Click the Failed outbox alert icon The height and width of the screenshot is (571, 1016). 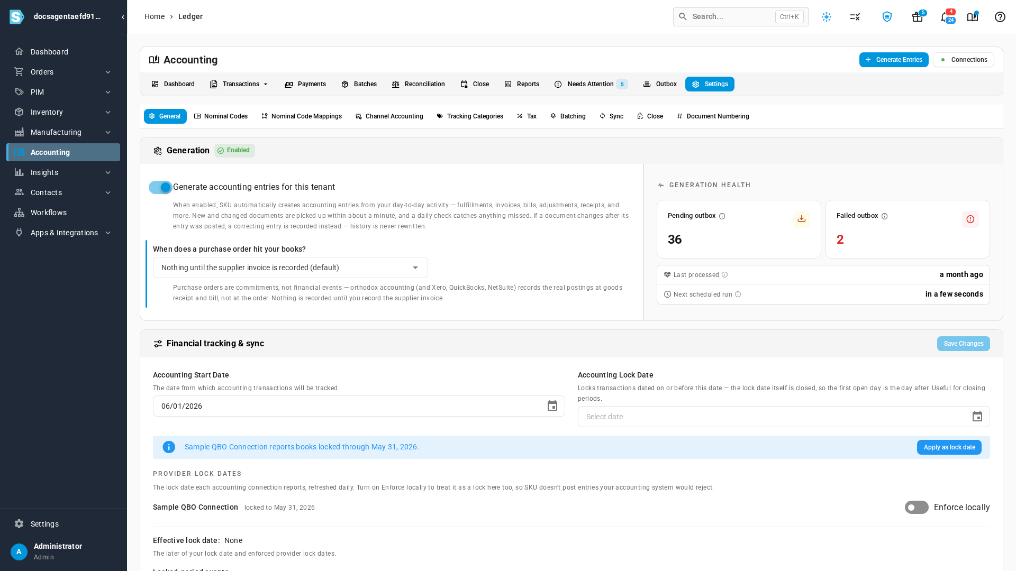coord(970,219)
